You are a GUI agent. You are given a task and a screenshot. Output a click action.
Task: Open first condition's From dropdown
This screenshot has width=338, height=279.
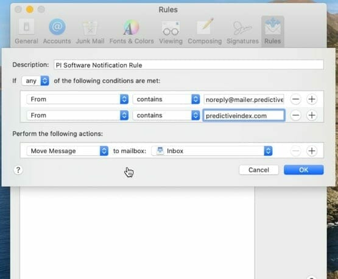(77, 99)
